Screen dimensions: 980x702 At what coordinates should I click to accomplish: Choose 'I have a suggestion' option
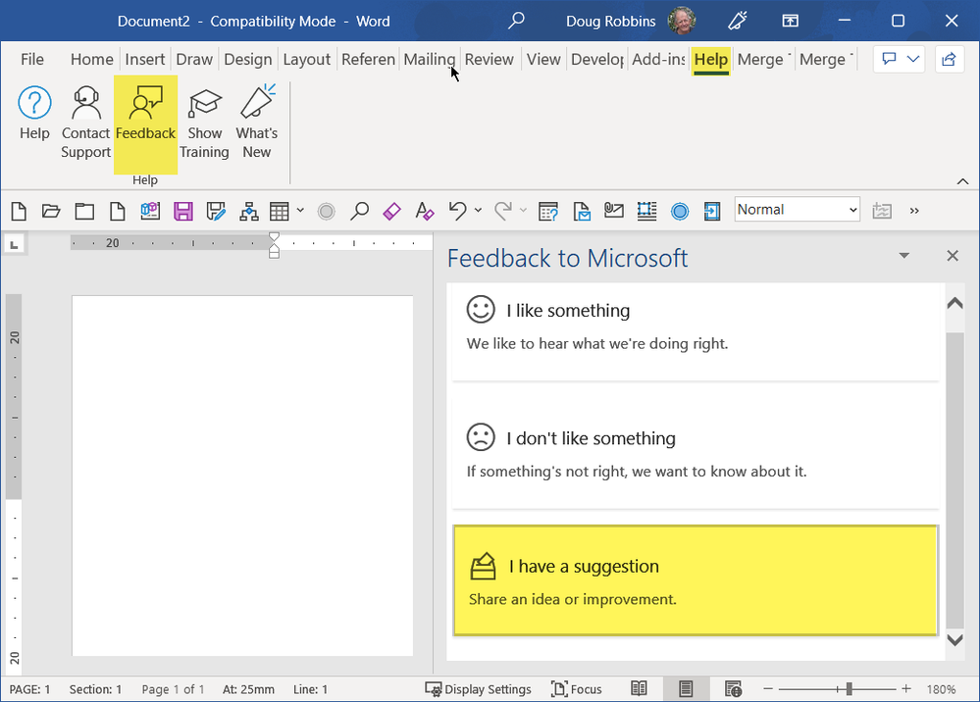(x=696, y=580)
